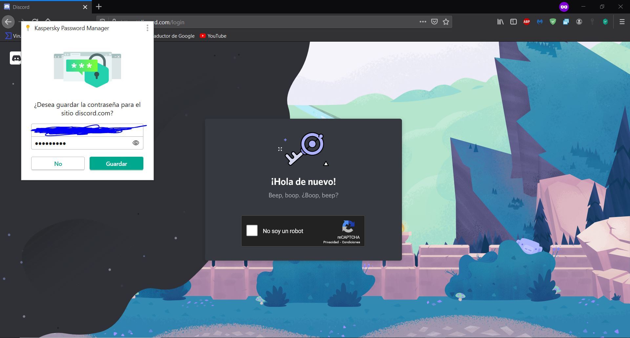The image size is (630, 338).
Task: Open the page actions three-dot menu
Action: pos(423,22)
